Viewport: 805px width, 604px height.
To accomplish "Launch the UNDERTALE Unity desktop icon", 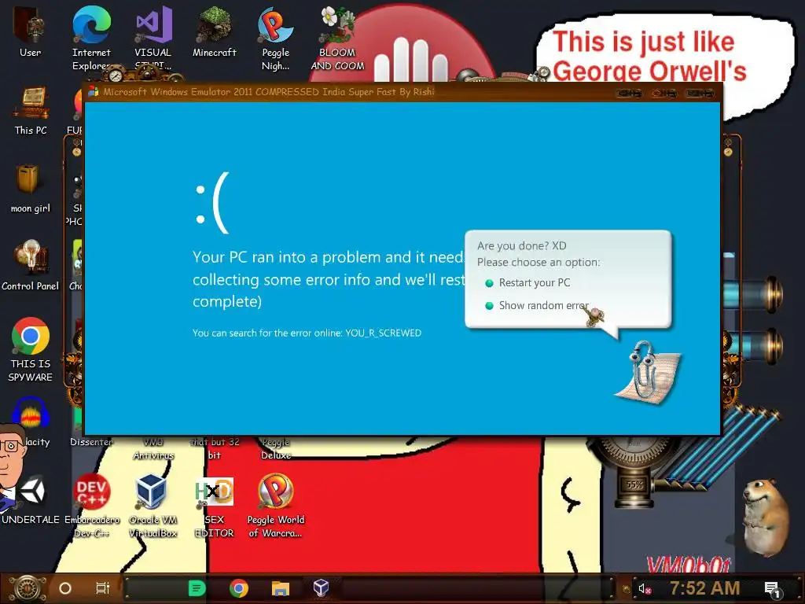I will tap(31, 499).
